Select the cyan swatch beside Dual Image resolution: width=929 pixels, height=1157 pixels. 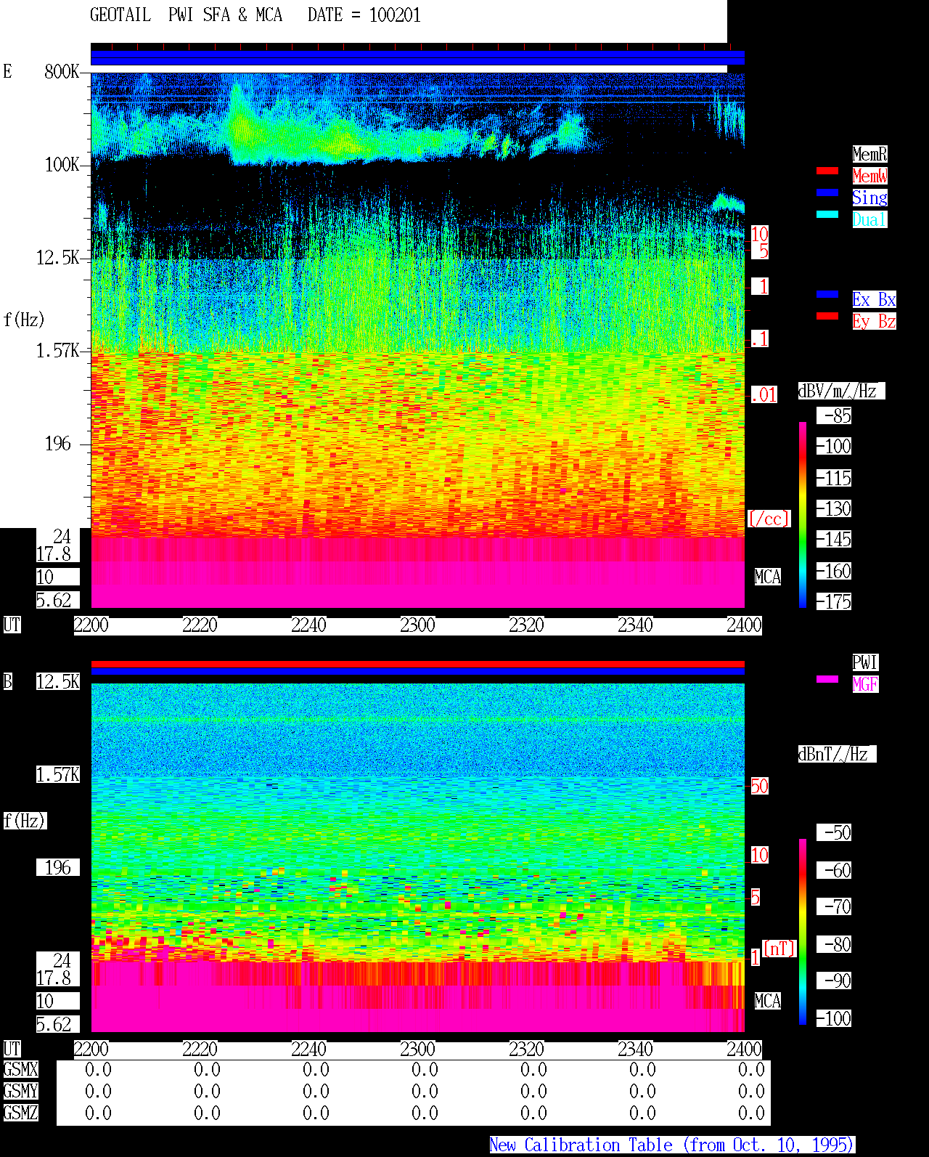(x=827, y=214)
